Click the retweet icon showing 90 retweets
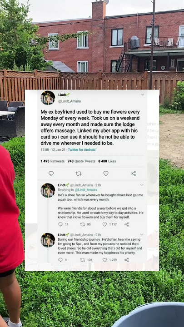This screenshot has height=327, width=184. point(82,224)
